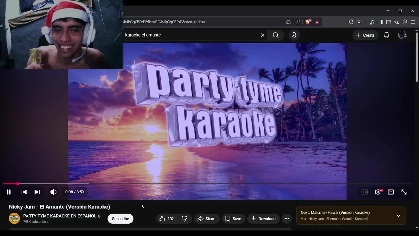Screen dimensions: 419x236
Task: Open the media control music note
Action: pyautogui.click(x=372, y=22)
